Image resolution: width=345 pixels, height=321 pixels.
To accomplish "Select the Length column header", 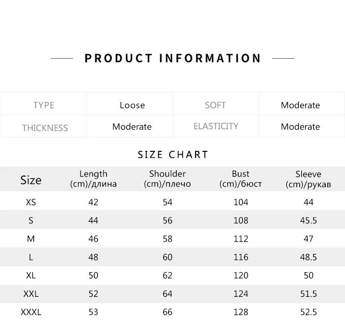I will click(93, 179).
